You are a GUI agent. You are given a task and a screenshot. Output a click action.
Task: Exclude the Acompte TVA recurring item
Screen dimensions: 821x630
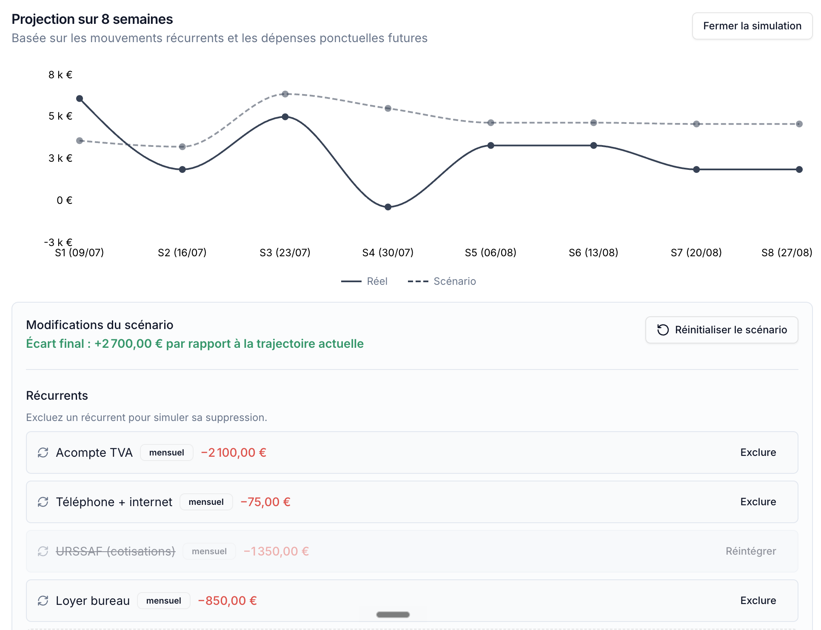point(758,452)
